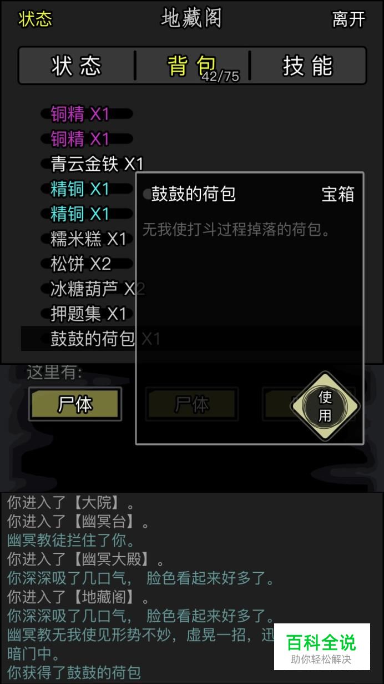Image resolution: width=384 pixels, height=684 pixels.
Task: Select the highlighted 尸体 button
Action: click(75, 404)
